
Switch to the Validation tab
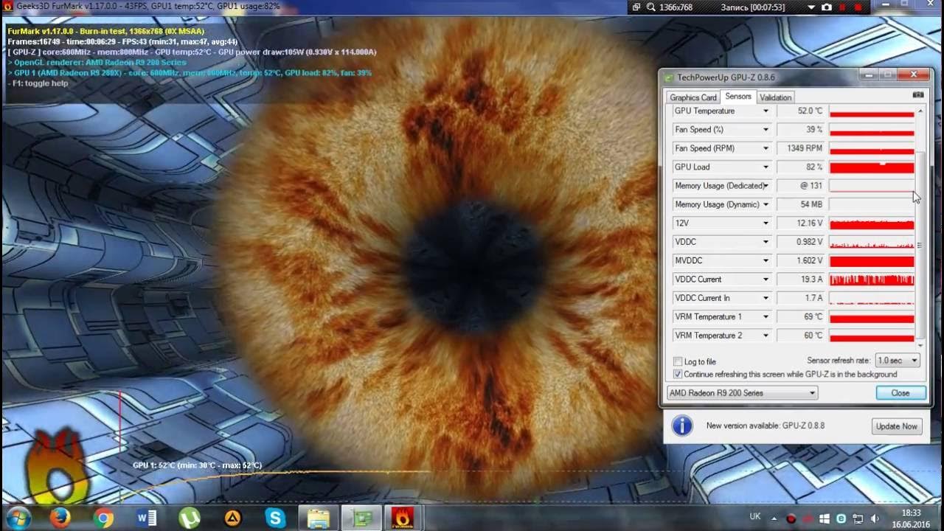[x=775, y=97]
